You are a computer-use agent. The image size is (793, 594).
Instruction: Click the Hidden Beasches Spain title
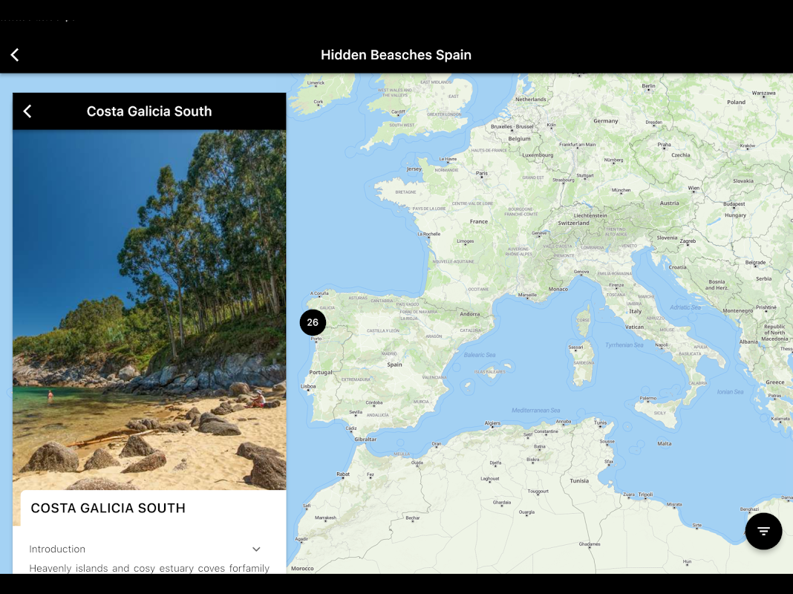click(x=396, y=55)
